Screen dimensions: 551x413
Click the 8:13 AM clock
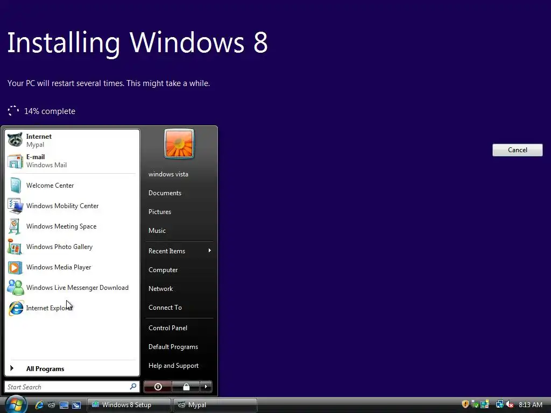click(530, 404)
